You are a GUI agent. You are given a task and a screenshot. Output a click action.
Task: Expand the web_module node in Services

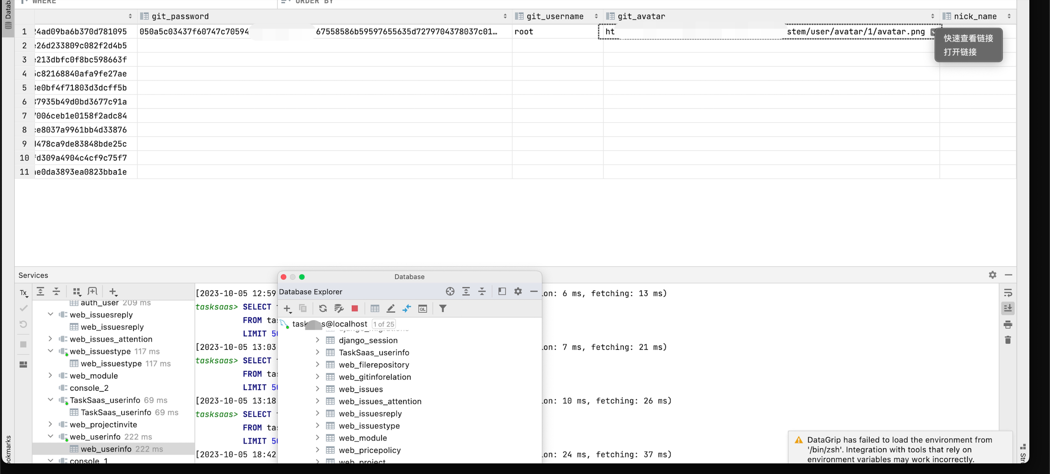50,375
